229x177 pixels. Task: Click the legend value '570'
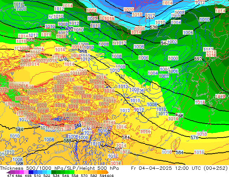click(84, 176)
